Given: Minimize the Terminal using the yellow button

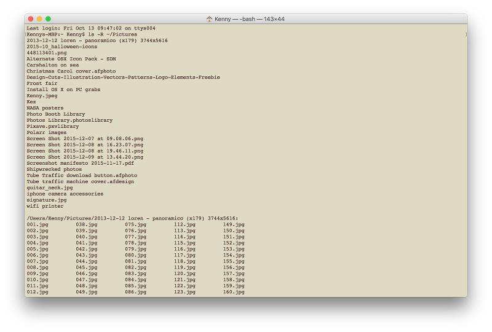Looking at the screenshot, I should click(x=39, y=19).
